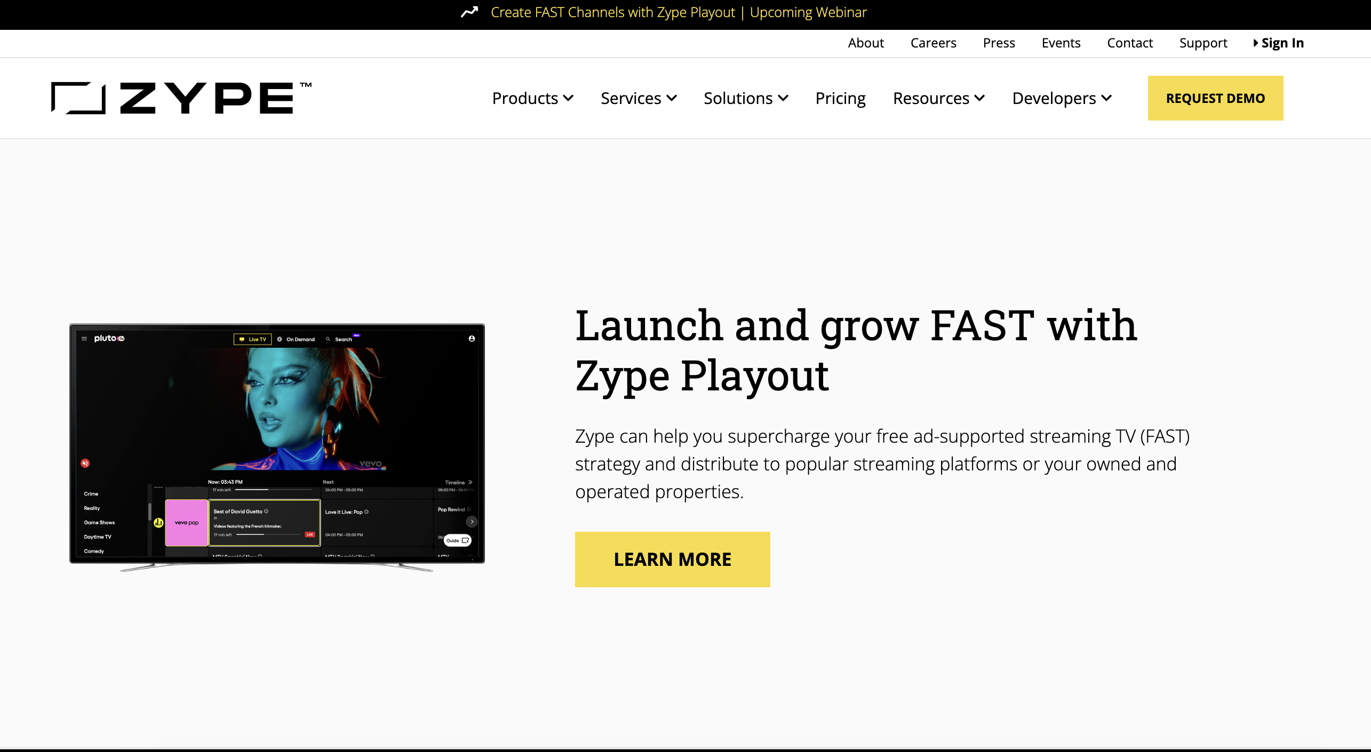Expand the Products dropdown menu
Image resolution: width=1371 pixels, height=752 pixels.
[x=532, y=98]
